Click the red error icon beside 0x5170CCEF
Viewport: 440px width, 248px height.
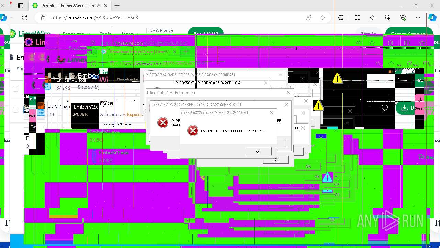193,131
